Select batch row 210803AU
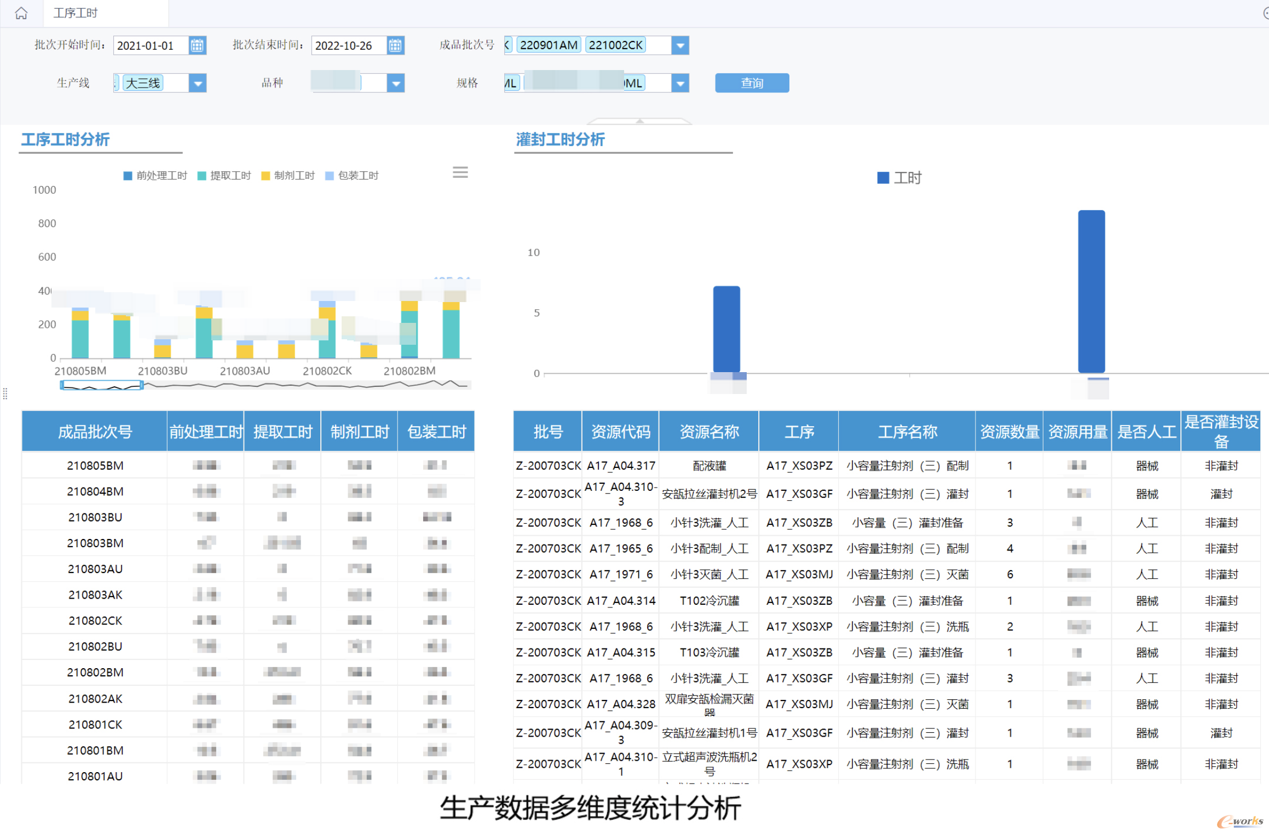Screen dimensions: 1269x834 248,569
